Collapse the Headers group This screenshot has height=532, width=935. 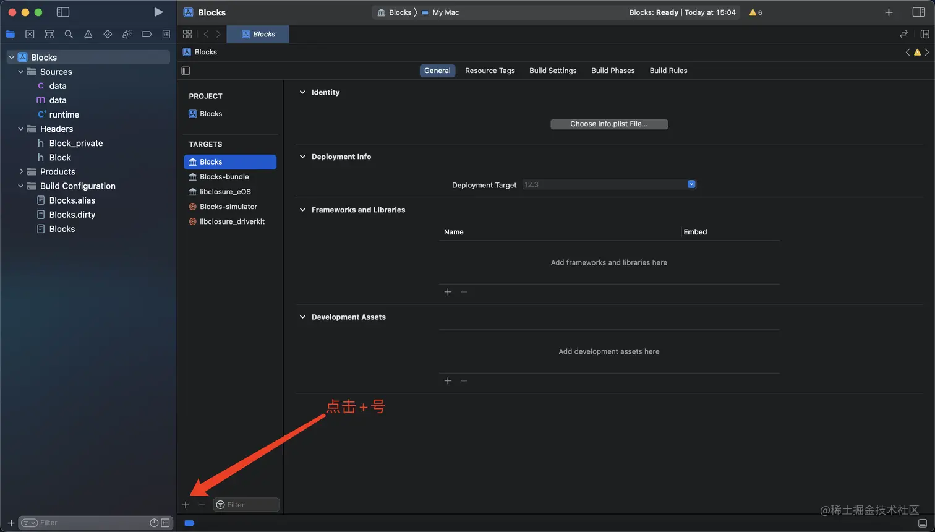(21, 129)
